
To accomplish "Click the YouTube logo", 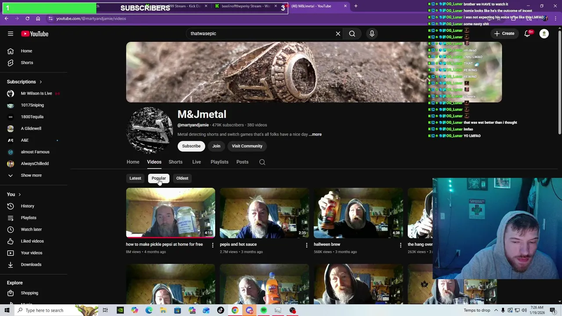I will click(35, 34).
